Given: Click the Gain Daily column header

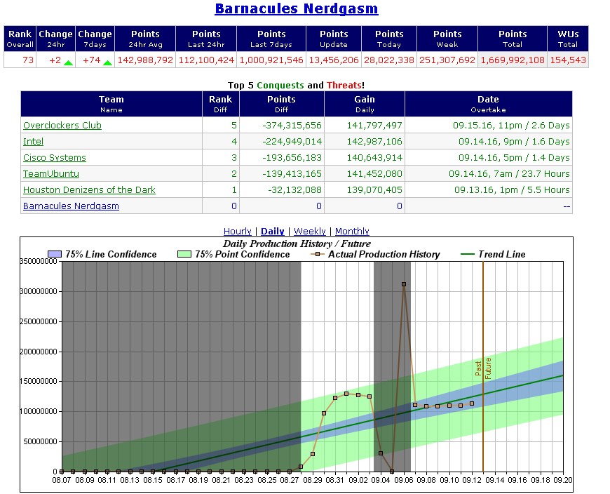Looking at the screenshot, I should point(365,104).
